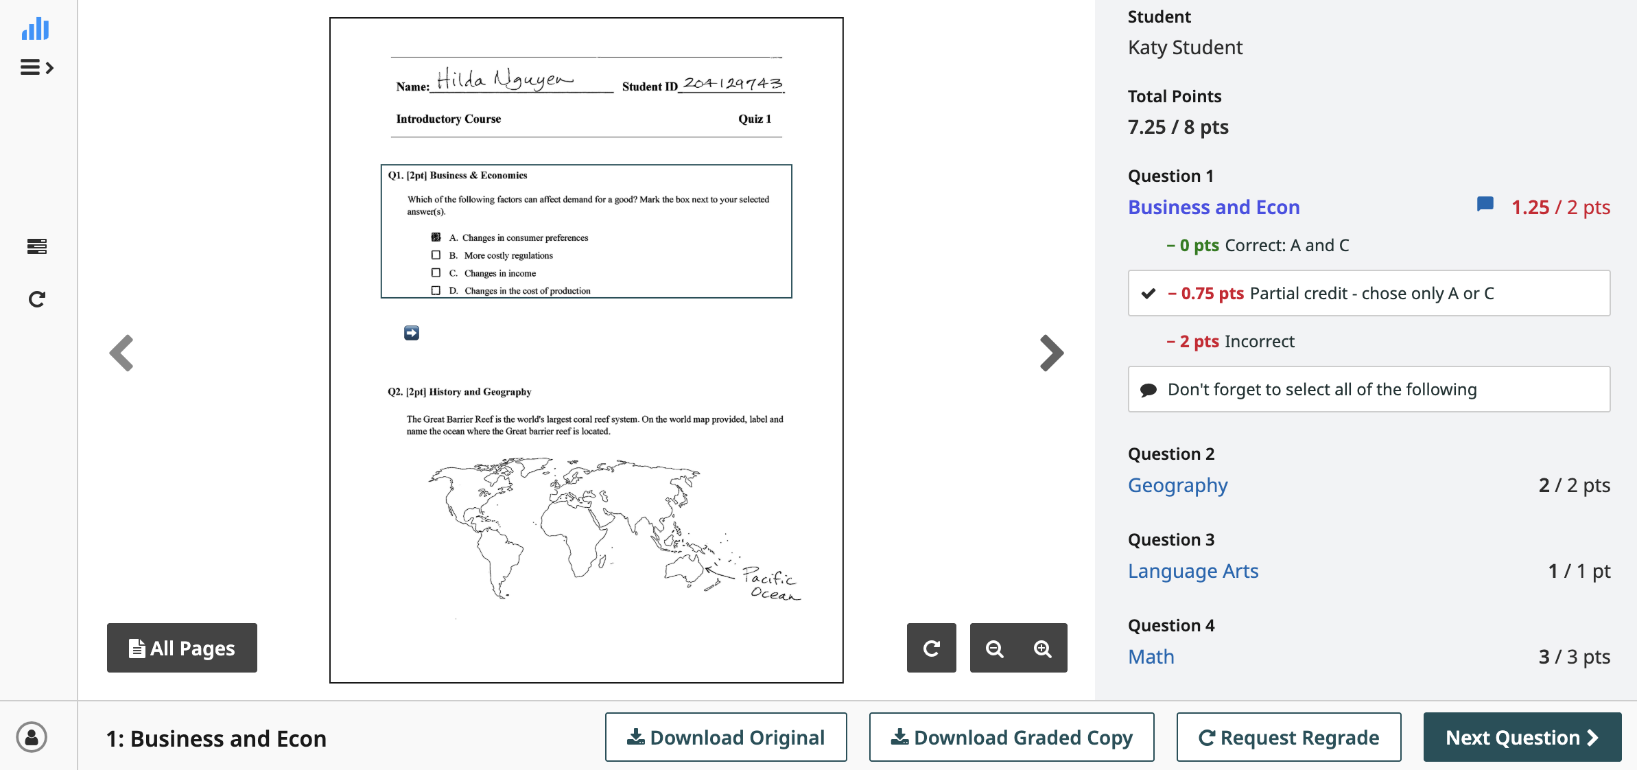Open the rubric list icon in sidebar
This screenshot has width=1637, height=770.
[x=37, y=246]
